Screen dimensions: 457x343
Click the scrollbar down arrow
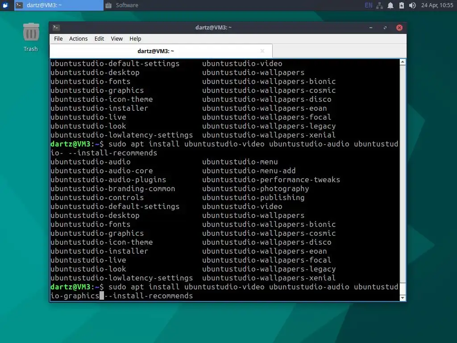tap(403, 298)
